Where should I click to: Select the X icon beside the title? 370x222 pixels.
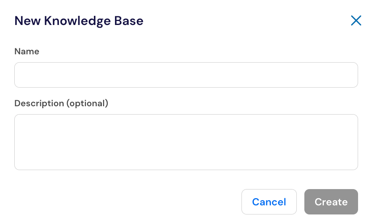[356, 21]
